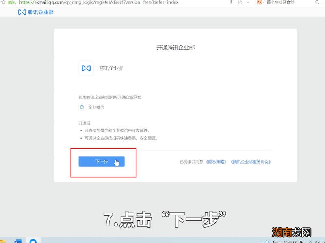Open the 《腾讯企业邮服务协议》 link
Image resolution: width=325 pixels, height=243 pixels.
click(250, 161)
